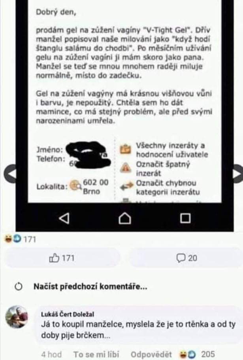The height and width of the screenshot is (360, 243).
Task: View the comment's 205 reactions
Action: point(198,354)
